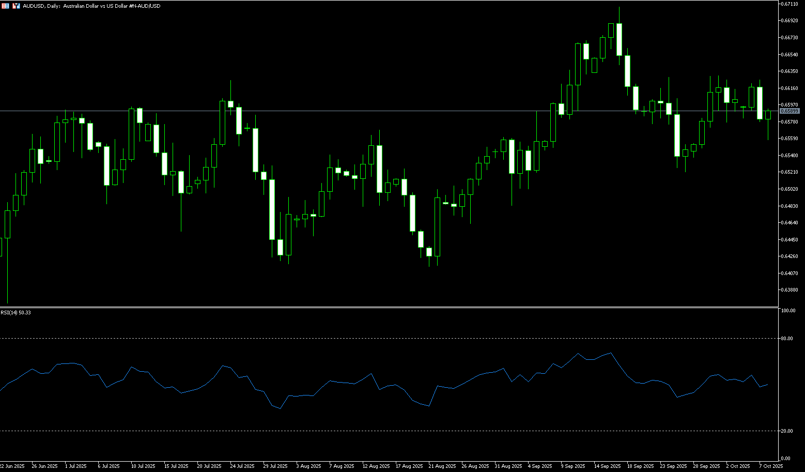Click the 80.00 RSI level label
The image size is (805, 472).
787,339
